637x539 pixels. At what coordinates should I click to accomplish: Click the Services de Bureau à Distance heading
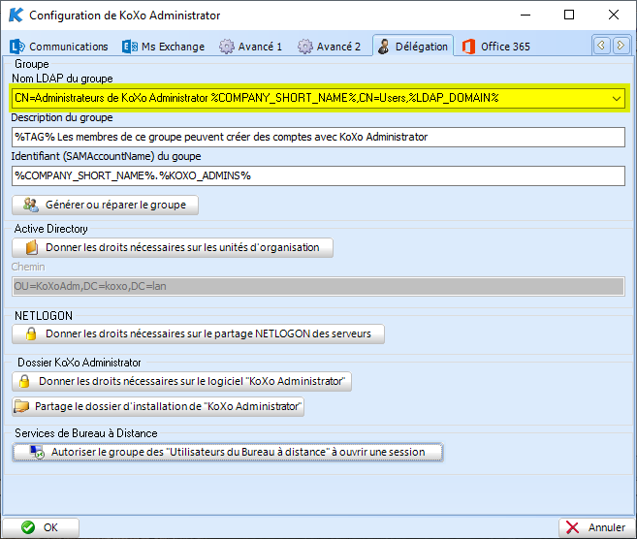(86, 433)
